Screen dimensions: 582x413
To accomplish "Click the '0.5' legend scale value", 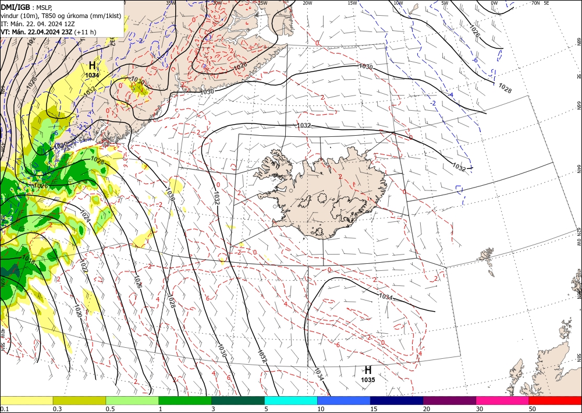I will (x=110, y=409).
